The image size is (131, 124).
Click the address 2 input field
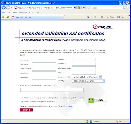(x=84, y=64)
